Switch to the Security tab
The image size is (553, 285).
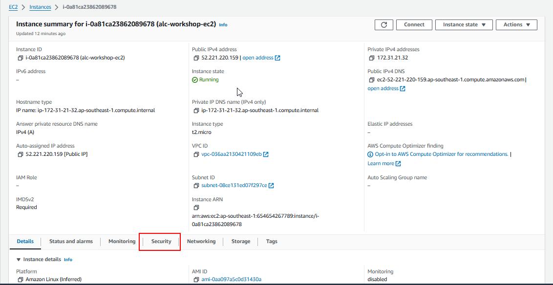coord(161,242)
